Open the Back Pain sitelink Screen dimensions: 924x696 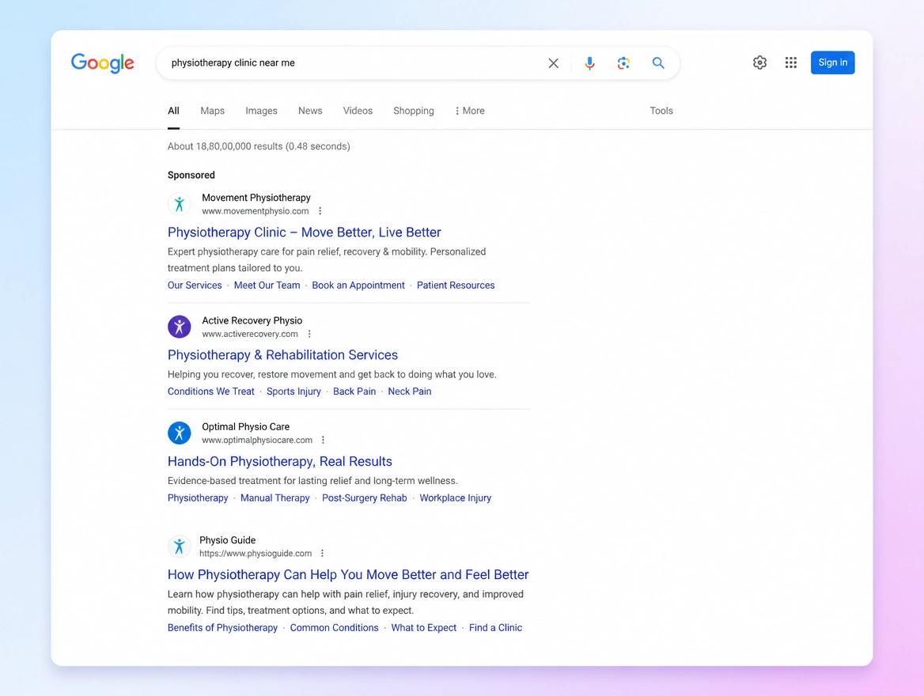tap(354, 391)
